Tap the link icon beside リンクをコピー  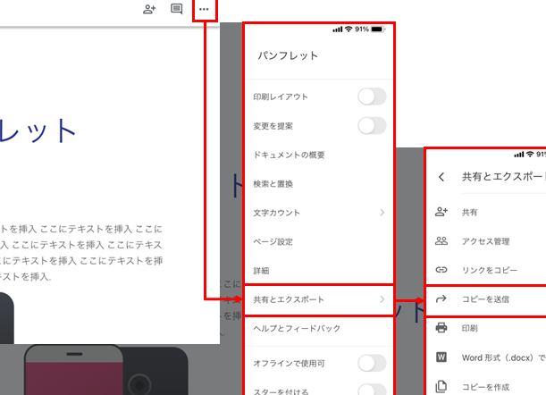tap(441, 270)
